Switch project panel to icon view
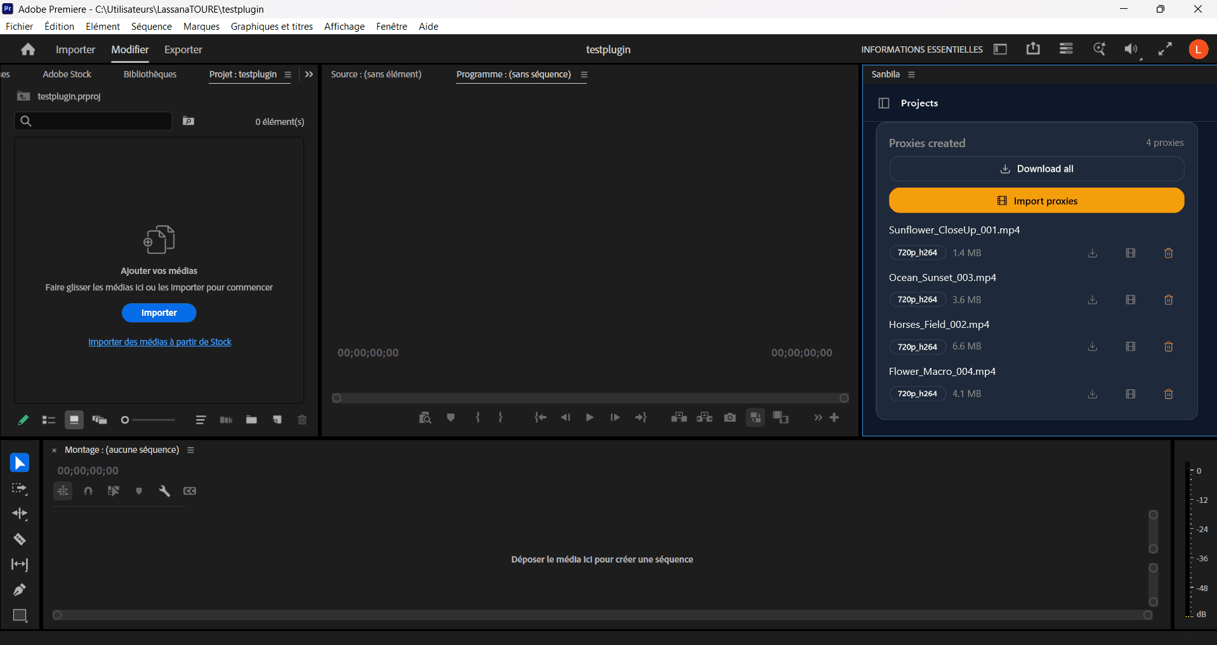Screen dimensions: 1217x645 pos(74,420)
